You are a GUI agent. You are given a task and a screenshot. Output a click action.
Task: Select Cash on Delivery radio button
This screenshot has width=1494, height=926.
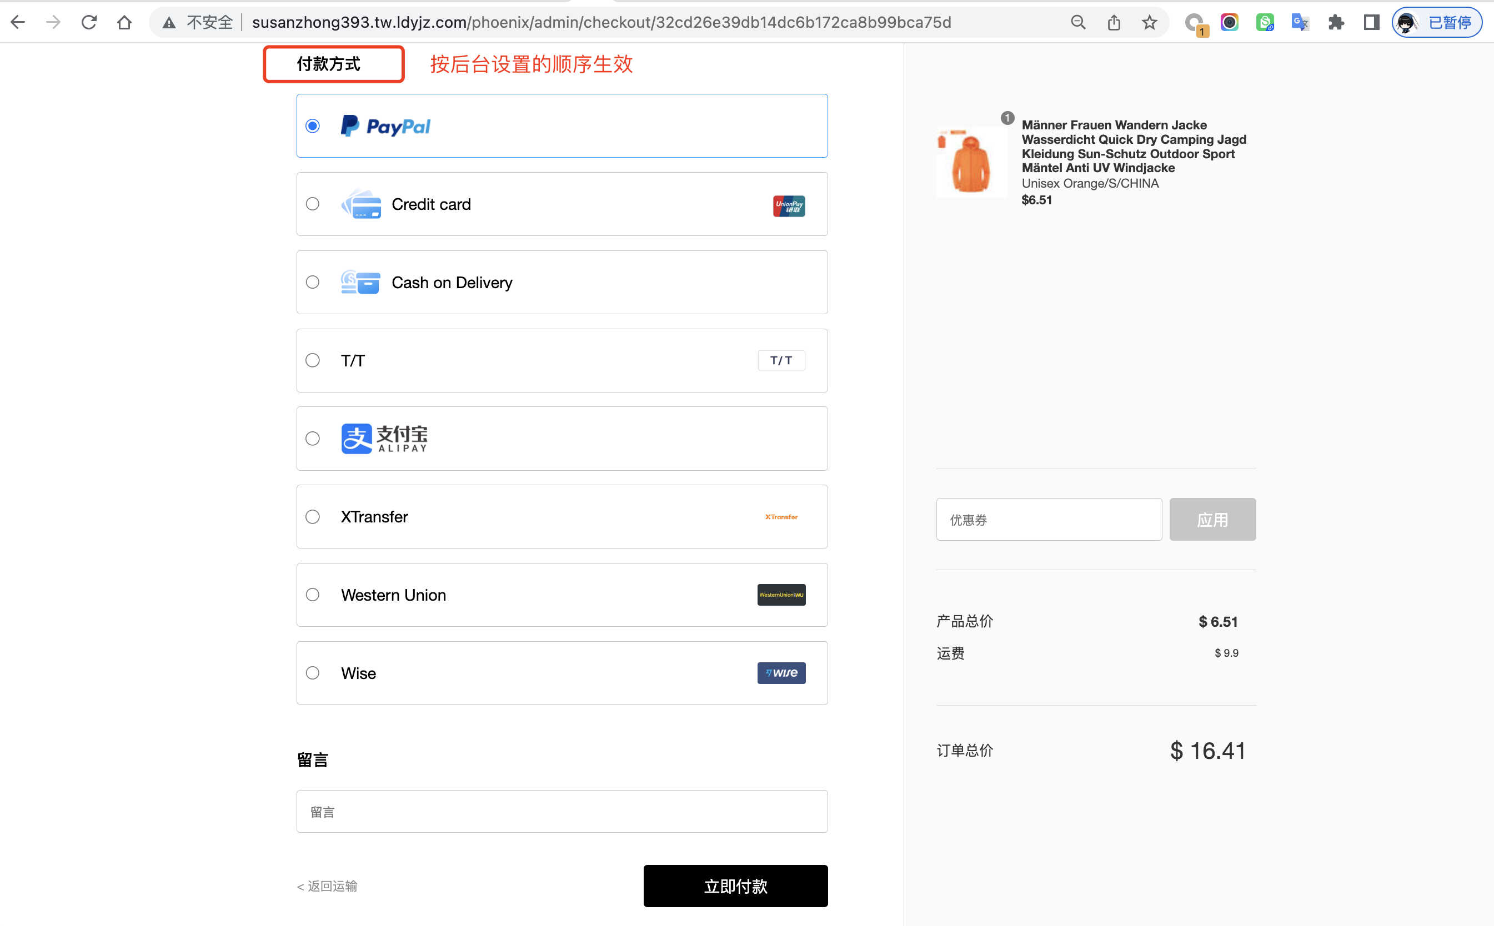tap(312, 283)
